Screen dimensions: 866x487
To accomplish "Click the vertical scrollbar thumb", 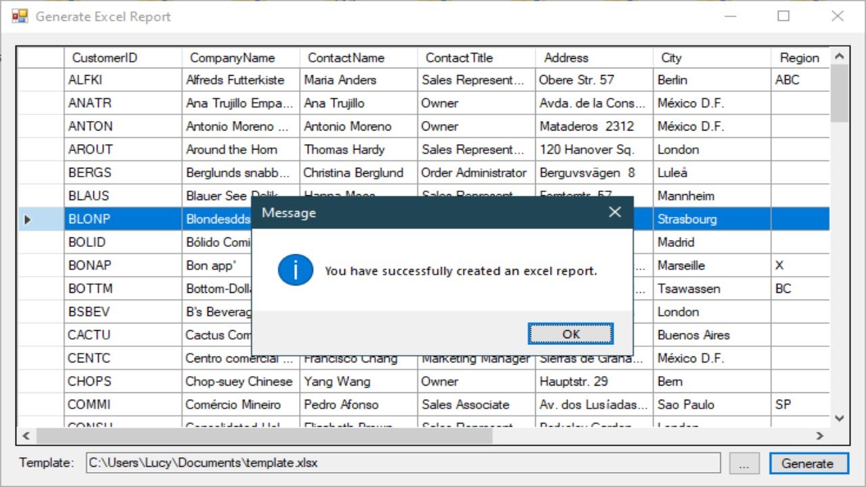I will (840, 93).
